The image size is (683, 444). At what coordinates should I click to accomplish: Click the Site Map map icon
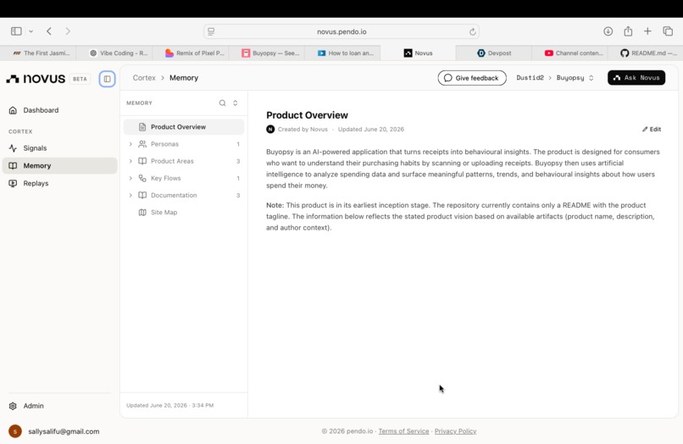pyautogui.click(x=142, y=212)
